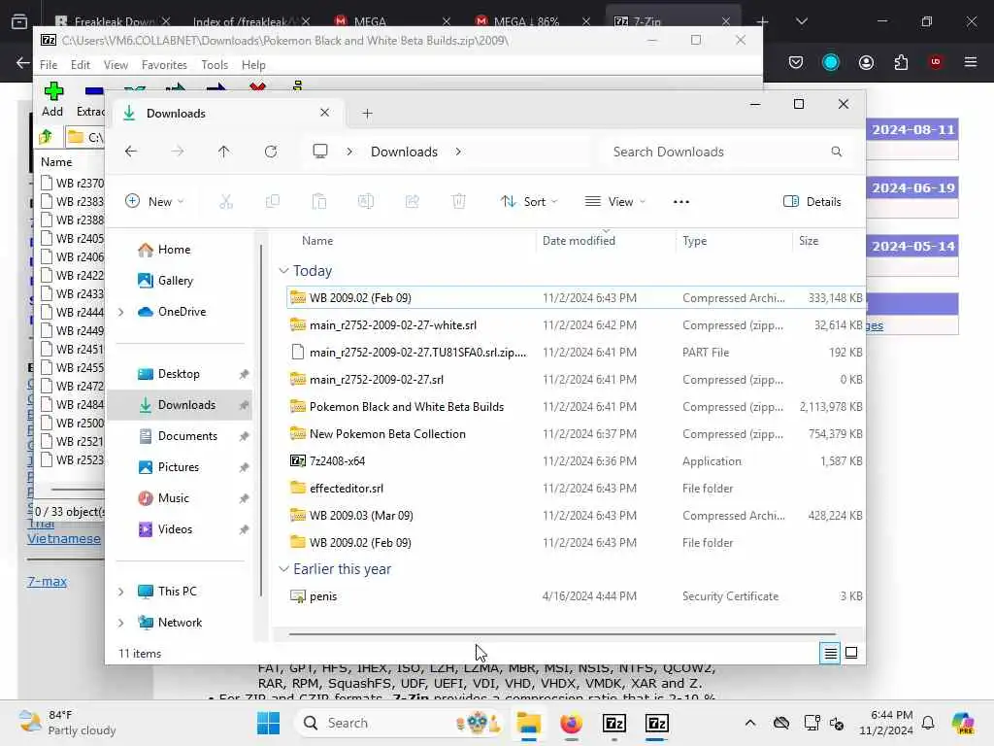Expand Network in navigation pane
The width and height of the screenshot is (994, 746).
tap(121, 623)
